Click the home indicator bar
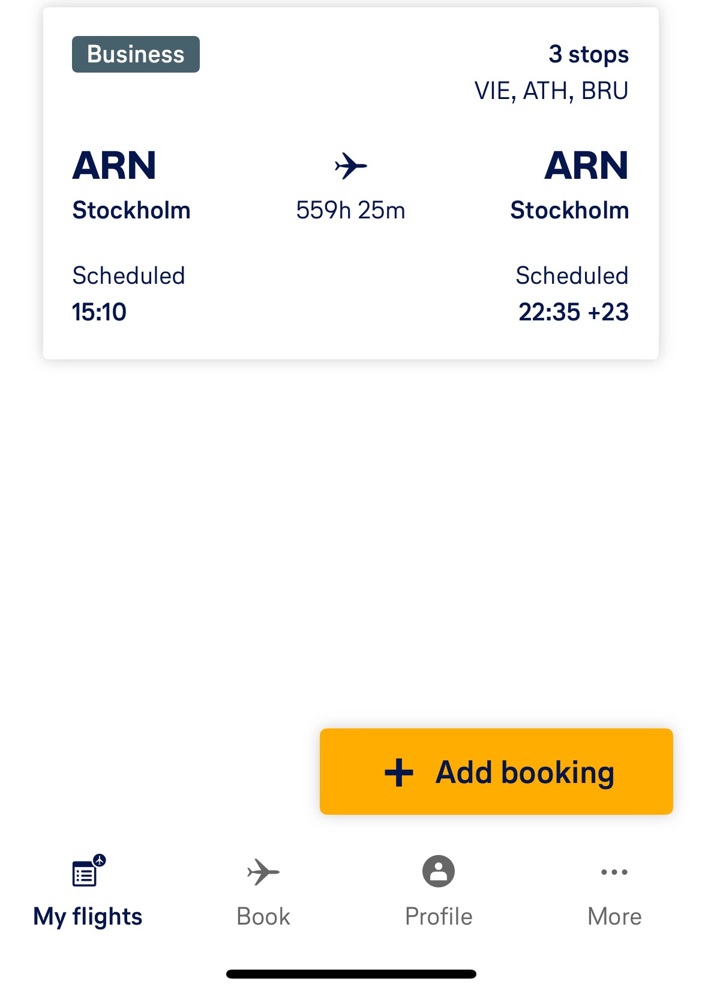This screenshot has width=702, height=993. [351, 974]
